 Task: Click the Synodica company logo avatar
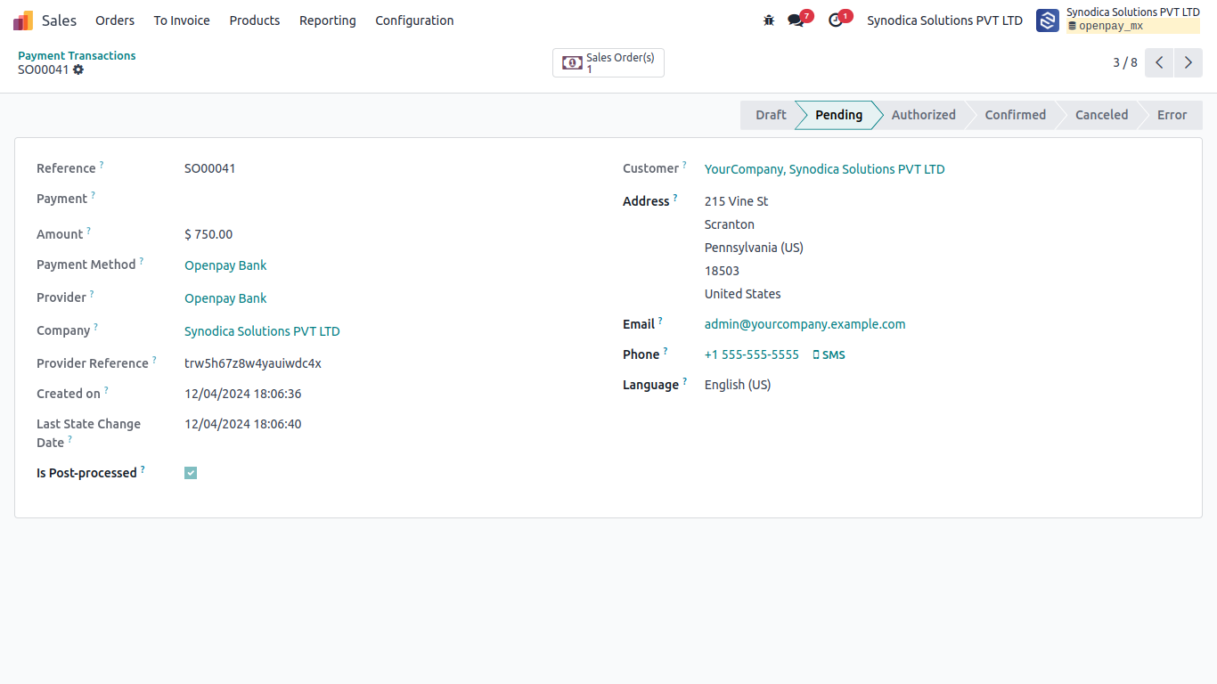point(1048,20)
